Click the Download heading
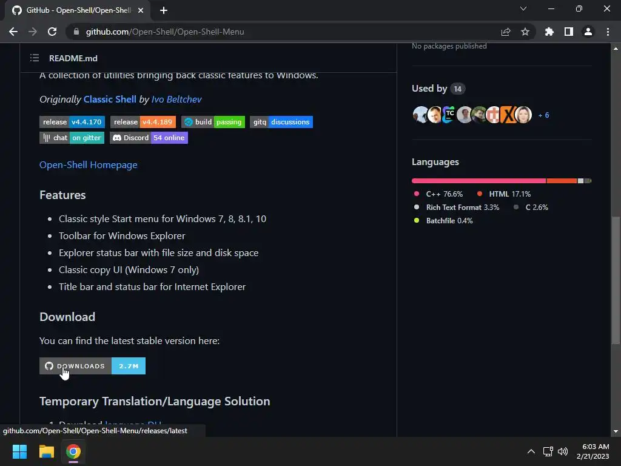The width and height of the screenshot is (621, 466). [x=67, y=317]
